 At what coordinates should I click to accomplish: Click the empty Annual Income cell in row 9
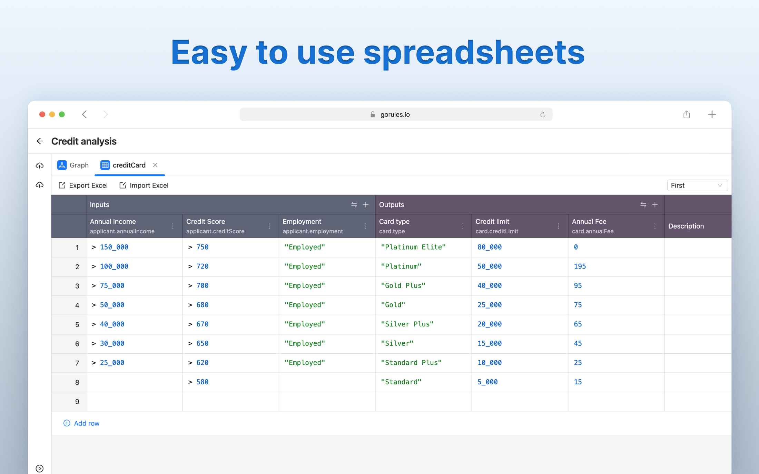134,402
